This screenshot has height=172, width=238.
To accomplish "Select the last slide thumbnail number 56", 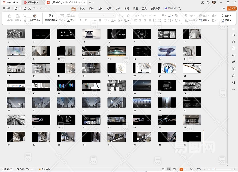I will pos(192,137).
